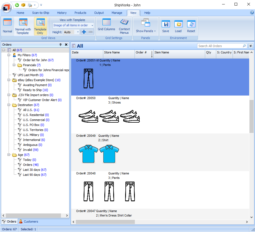Open the Manage ribbon tab
255x232 pixels.
pyautogui.click(x=117, y=13)
